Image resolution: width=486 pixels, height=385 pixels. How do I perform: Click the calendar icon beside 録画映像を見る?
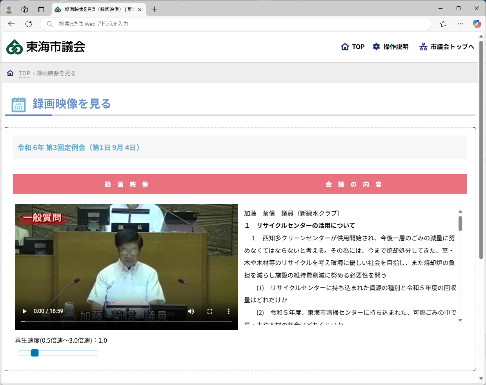coord(18,104)
